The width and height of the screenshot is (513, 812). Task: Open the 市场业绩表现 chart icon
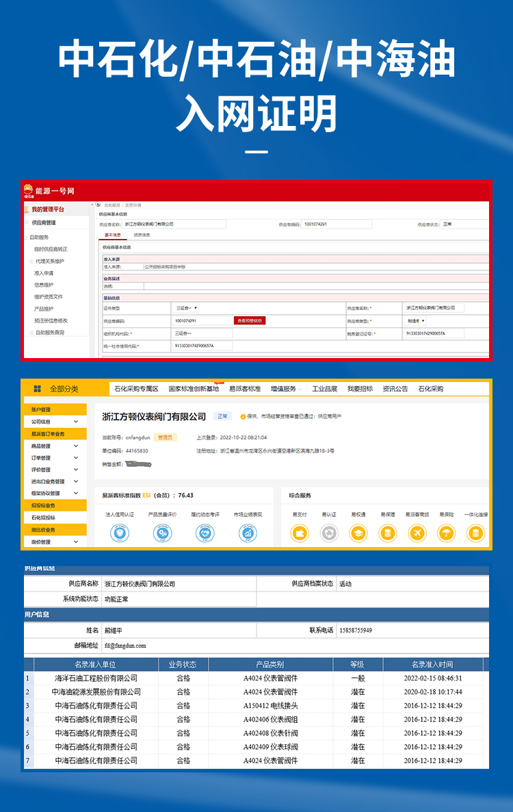(248, 533)
